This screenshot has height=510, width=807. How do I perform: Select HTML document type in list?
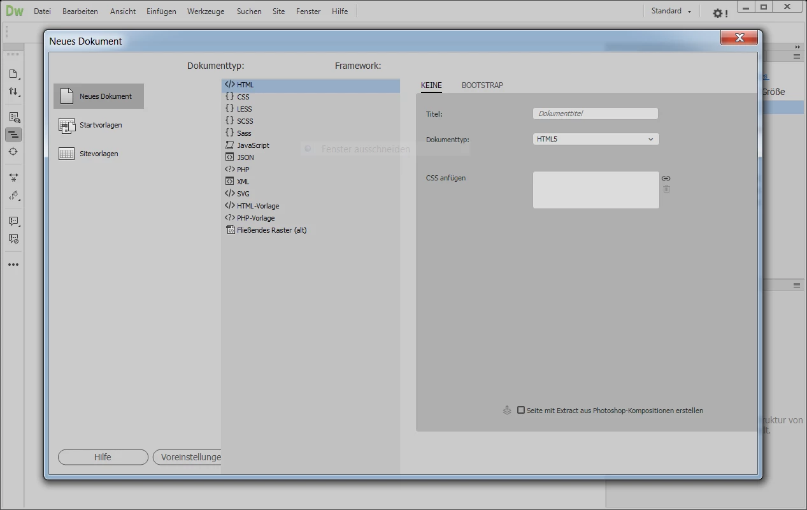(311, 85)
